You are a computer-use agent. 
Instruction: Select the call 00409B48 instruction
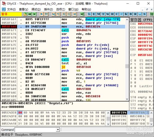(x=76, y=60)
